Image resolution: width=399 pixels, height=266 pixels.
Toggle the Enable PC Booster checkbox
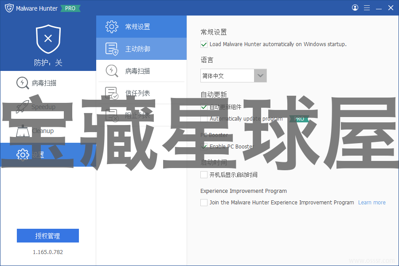(204, 147)
